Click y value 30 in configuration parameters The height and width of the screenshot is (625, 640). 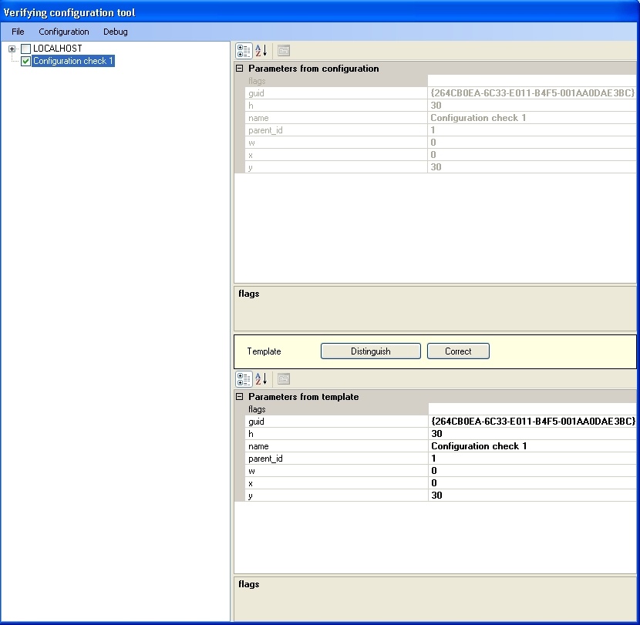532,167
